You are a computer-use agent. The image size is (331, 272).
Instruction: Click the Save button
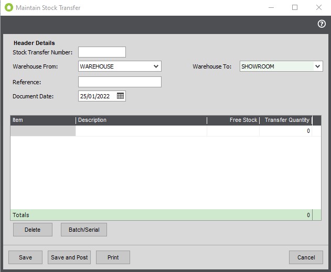tap(25, 257)
